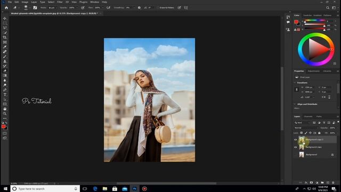Viewport: 341px width, 192px height.
Task: Open the Kind filter dropdown
Action: coord(303,123)
